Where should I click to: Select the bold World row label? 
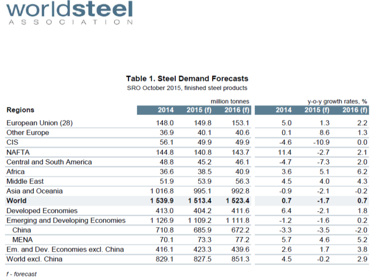[16, 201]
